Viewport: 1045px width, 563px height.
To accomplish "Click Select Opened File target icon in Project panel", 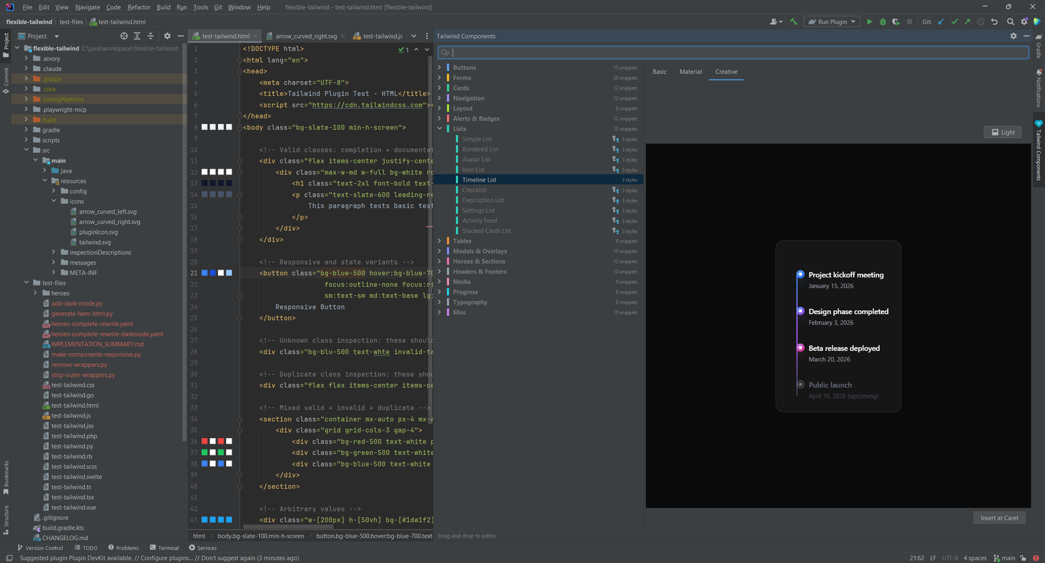I will pyautogui.click(x=124, y=36).
